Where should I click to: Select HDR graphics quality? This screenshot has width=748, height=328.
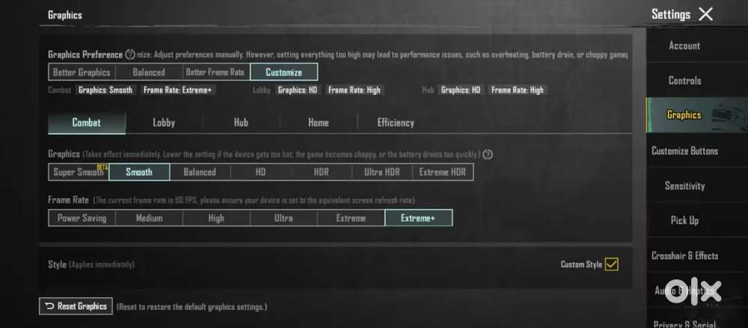click(x=321, y=172)
